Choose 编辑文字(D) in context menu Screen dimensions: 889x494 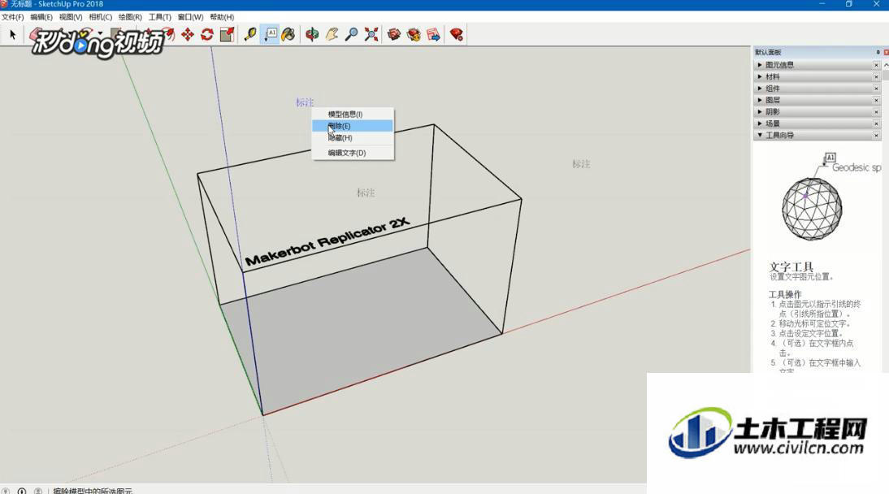[353, 153]
